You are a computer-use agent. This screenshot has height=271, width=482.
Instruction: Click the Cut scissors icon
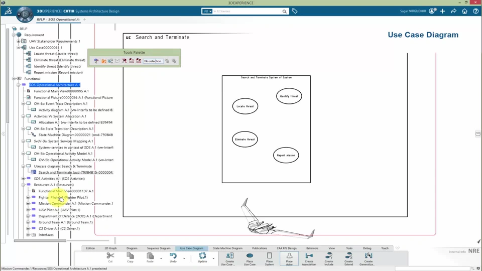click(x=110, y=255)
